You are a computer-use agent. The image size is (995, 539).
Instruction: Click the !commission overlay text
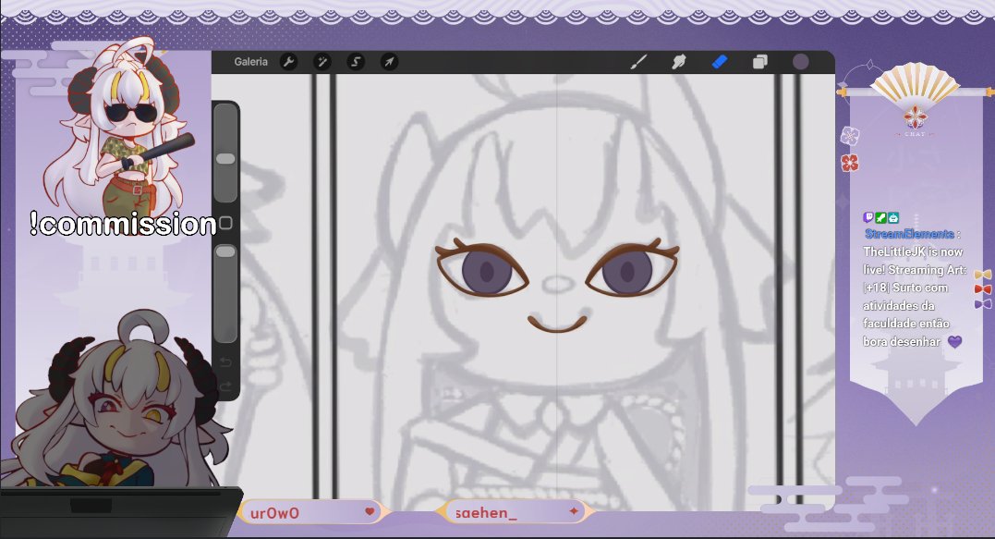coord(123,224)
